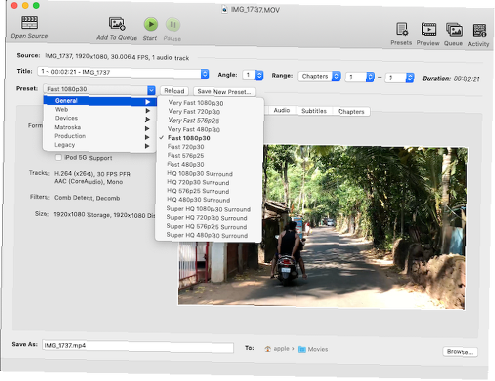
Task: Click the 'AAC (CoreAudio), Mono' text
Action: tap(89, 182)
